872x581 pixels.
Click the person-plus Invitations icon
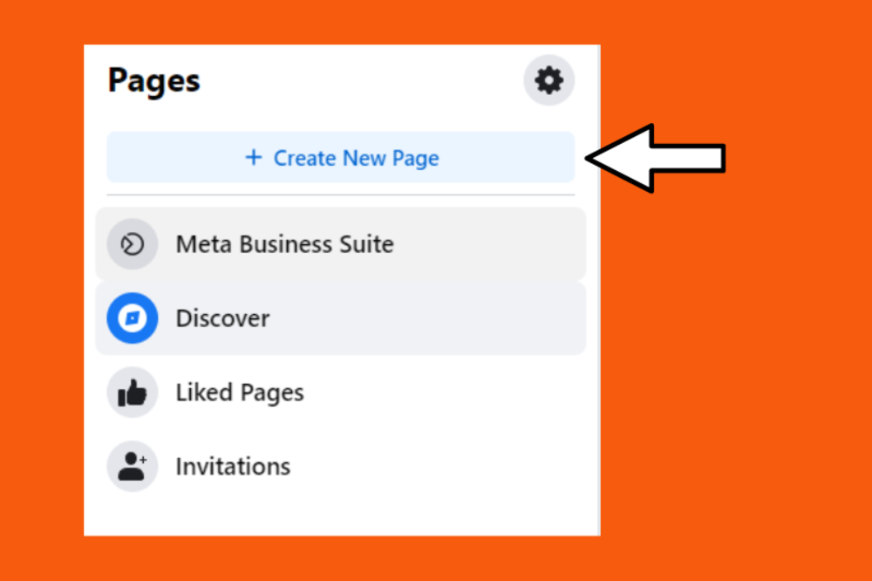pyautogui.click(x=132, y=466)
